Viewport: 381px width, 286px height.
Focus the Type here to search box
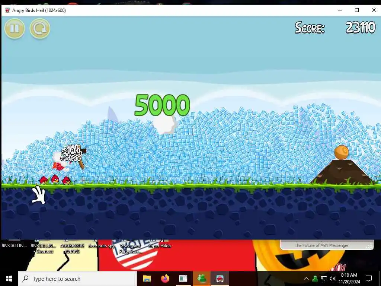pos(77,279)
